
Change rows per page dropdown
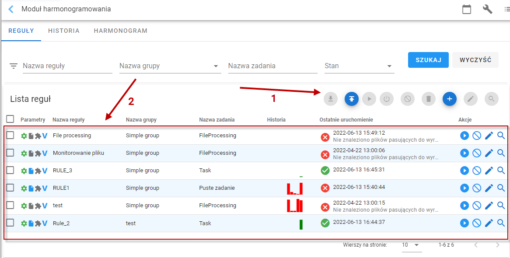[x=412, y=245]
